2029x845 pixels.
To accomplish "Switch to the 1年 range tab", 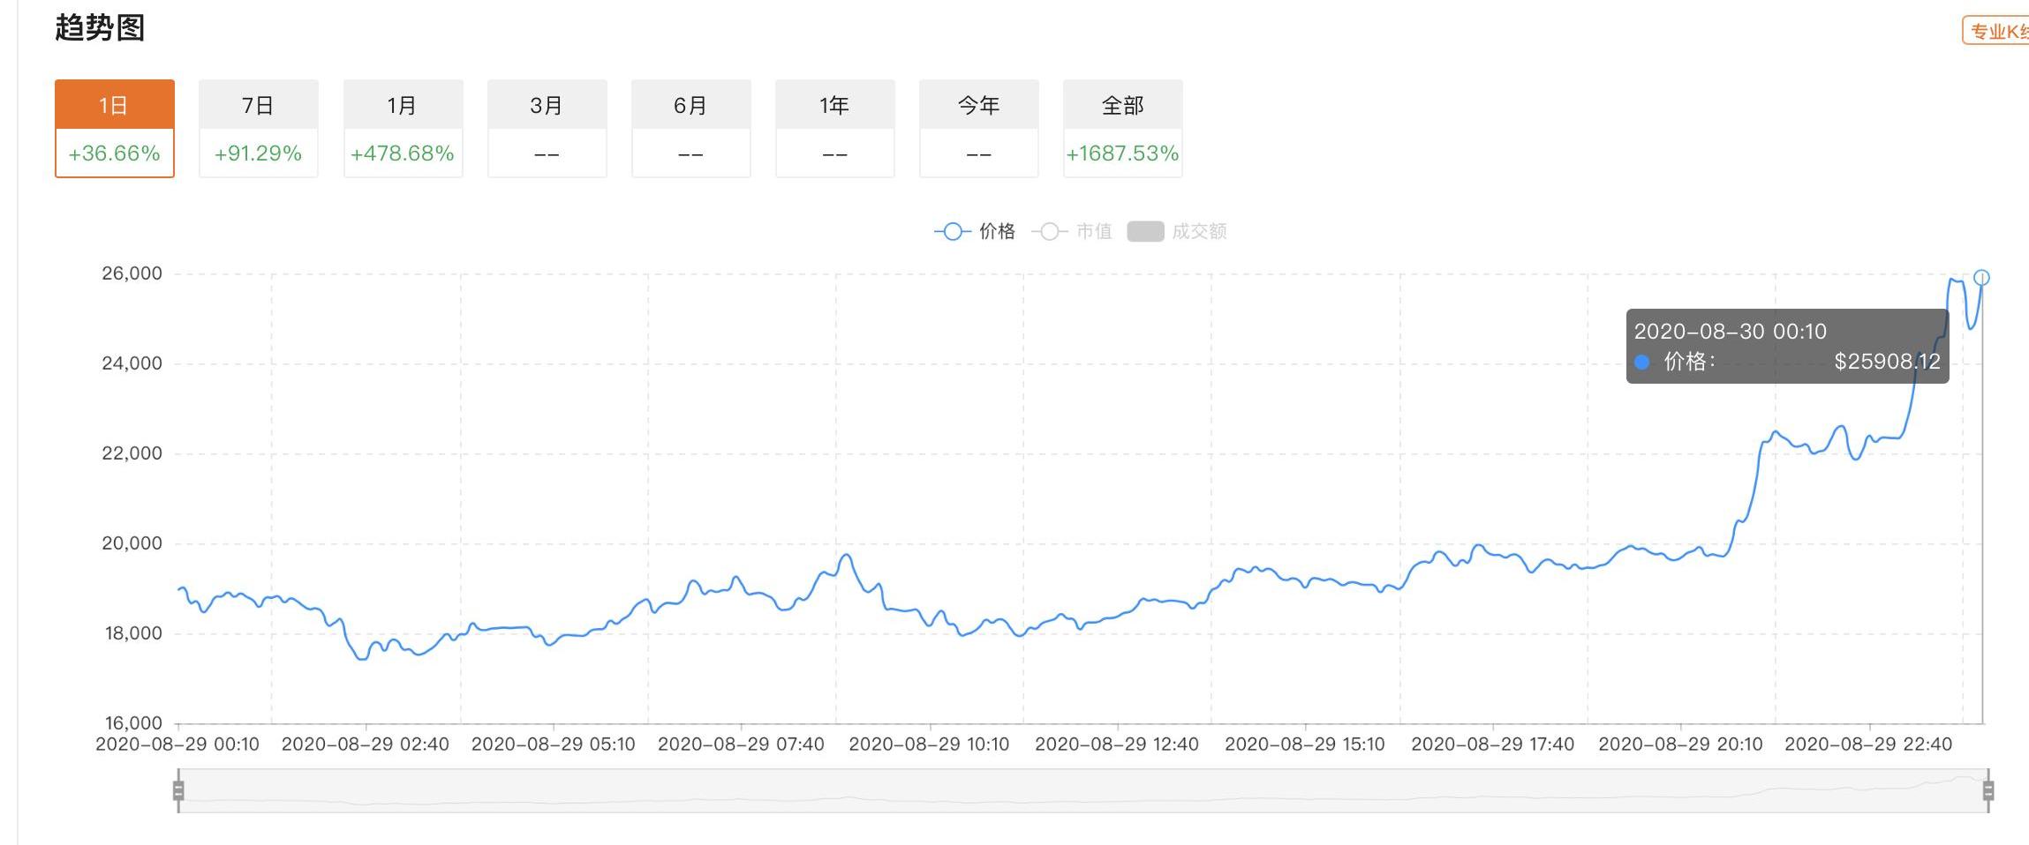I will point(834,106).
